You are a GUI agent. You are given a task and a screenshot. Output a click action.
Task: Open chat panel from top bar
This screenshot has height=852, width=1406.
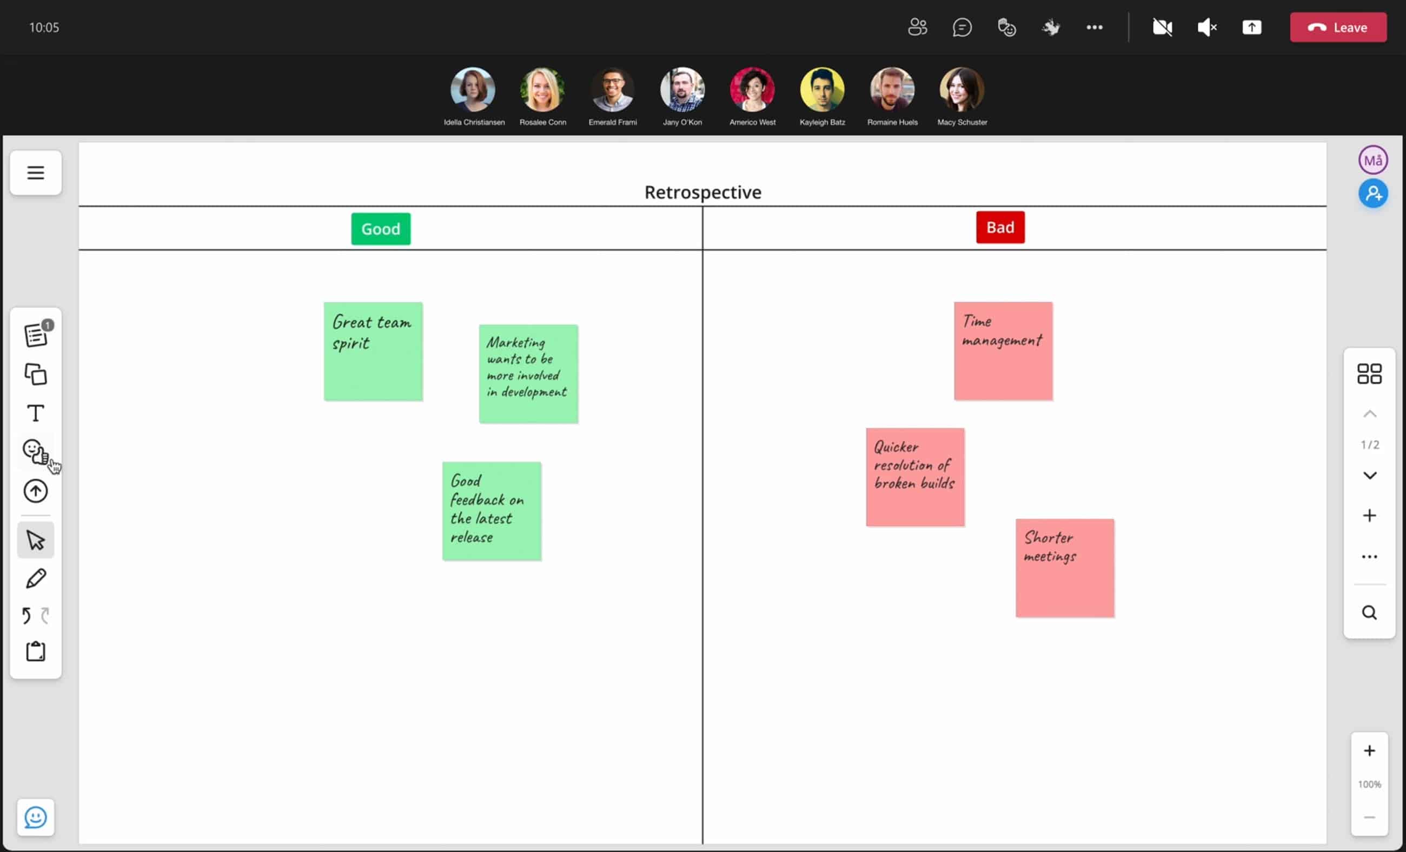point(962,27)
